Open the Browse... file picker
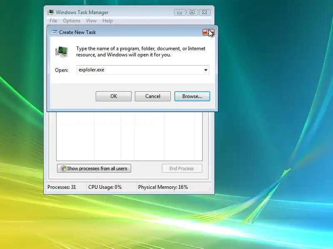Viewport: 333px width, 249px height. 192,96
